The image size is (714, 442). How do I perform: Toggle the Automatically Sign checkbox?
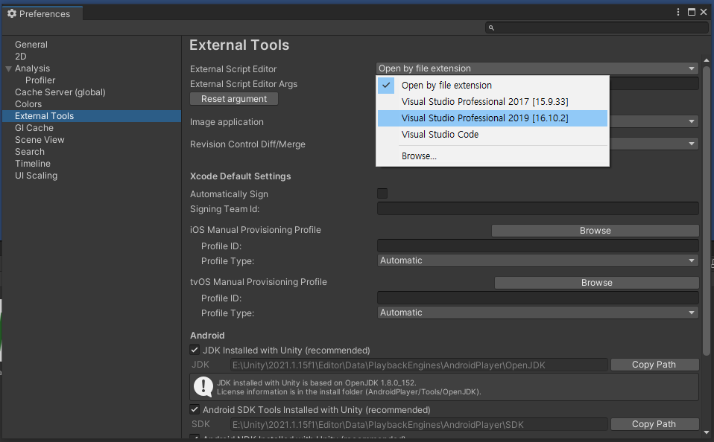click(382, 193)
